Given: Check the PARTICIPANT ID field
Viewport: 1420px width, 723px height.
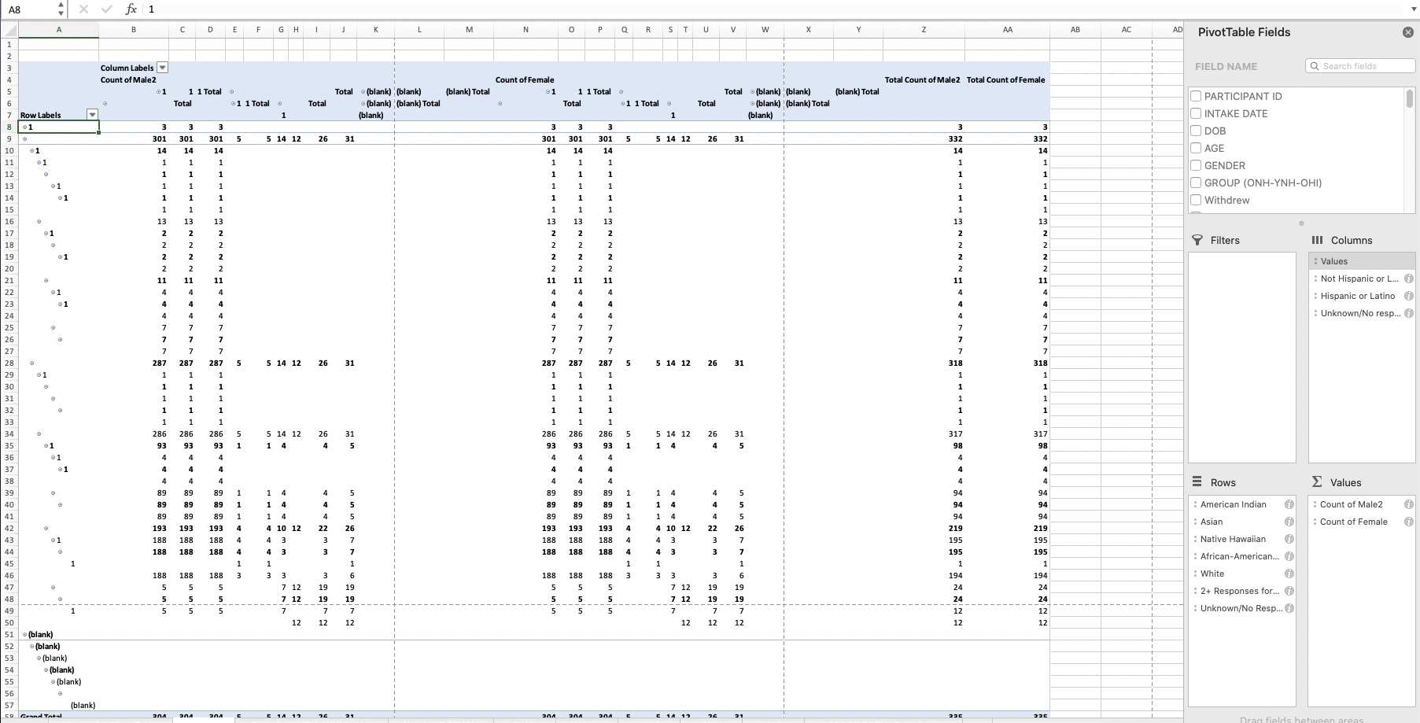Looking at the screenshot, I should point(1196,96).
